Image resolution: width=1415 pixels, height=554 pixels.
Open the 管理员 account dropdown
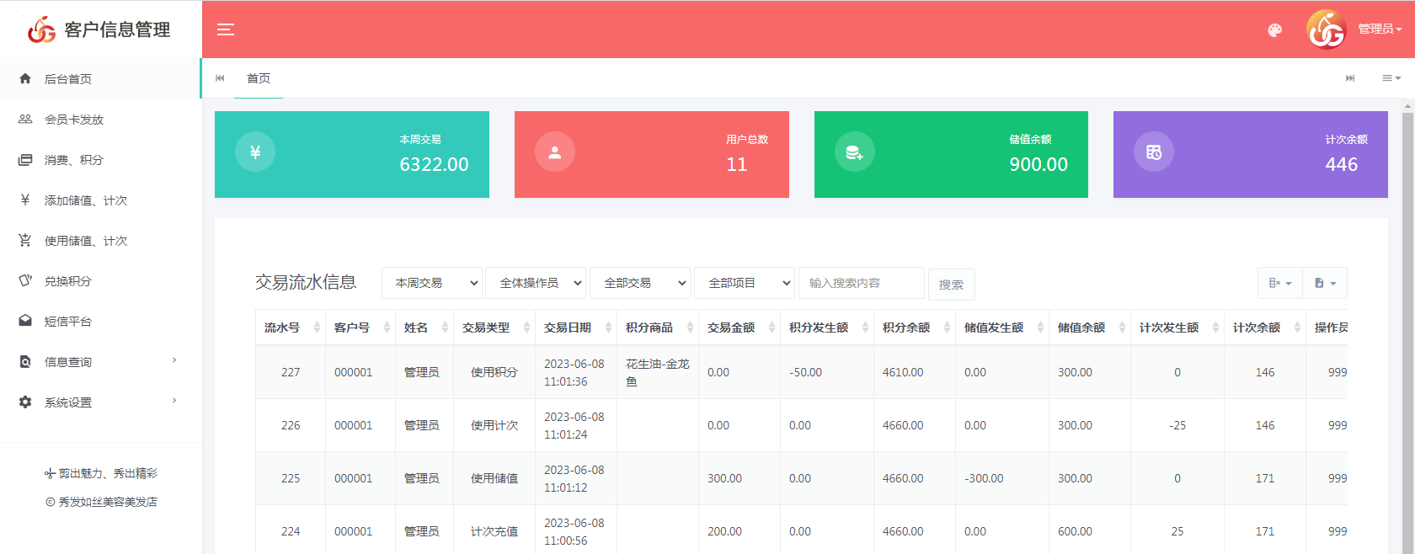click(x=1380, y=29)
